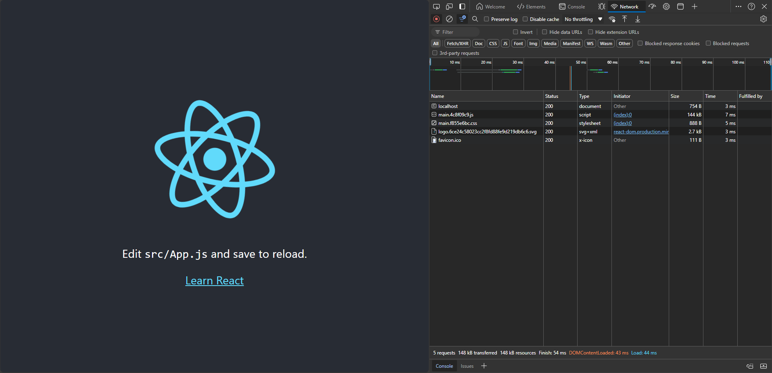Collapse quick view drawer icon
Image resolution: width=772 pixels, height=373 pixels.
coord(764,366)
